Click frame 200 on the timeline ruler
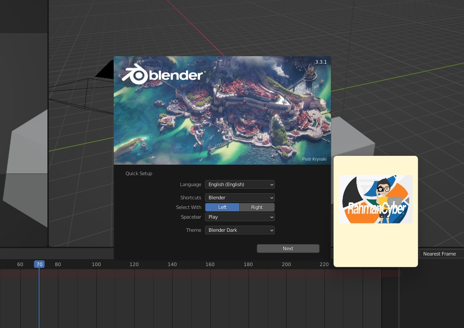Viewport: 464px width, 328px height. 286,264
